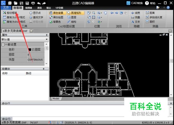Switch to 高级 advanced tab

pos(39,8)
